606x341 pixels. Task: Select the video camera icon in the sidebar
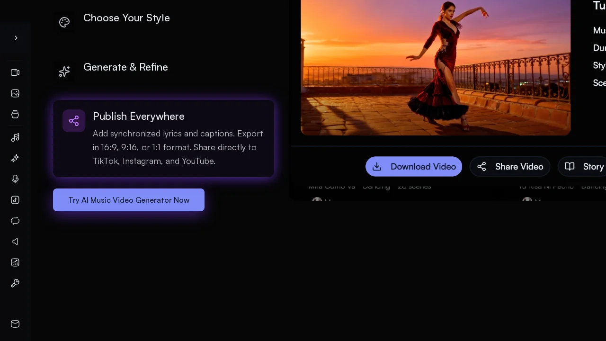pyautogui.click(x=15, y=72)
